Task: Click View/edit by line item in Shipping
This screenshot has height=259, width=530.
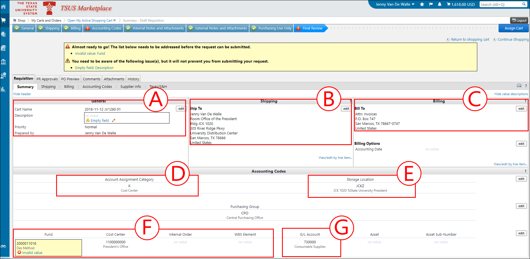Action: tap(335, 158)
